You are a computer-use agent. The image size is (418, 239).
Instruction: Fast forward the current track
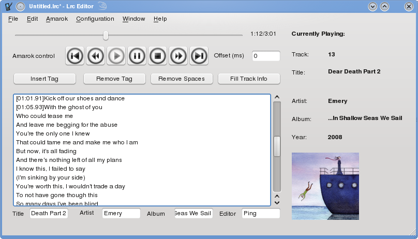click(x=178, y=56)
